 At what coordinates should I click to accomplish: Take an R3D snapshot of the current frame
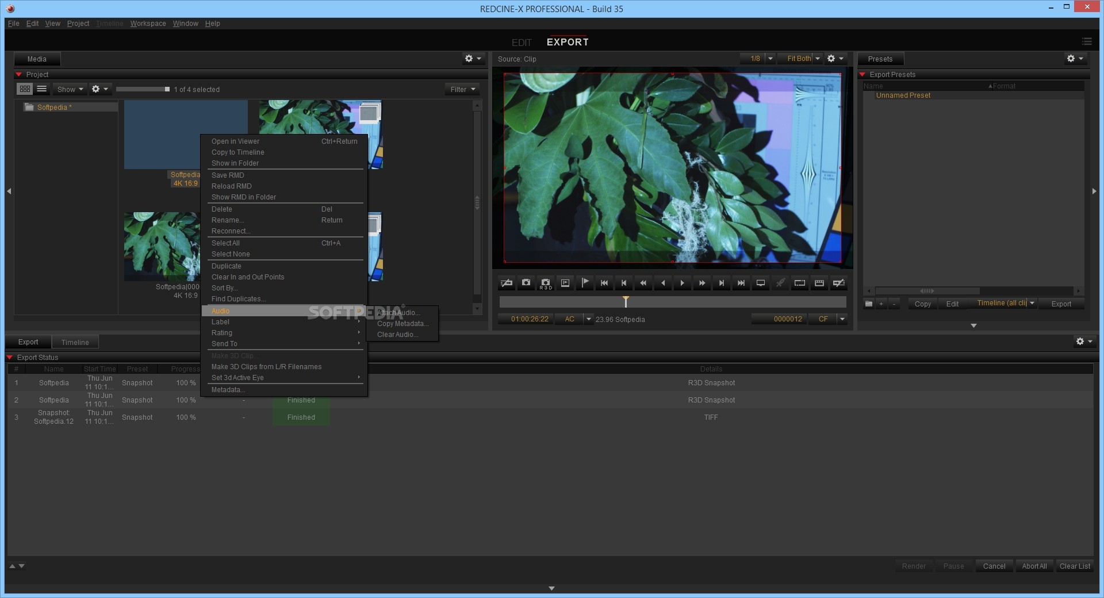[545, 283]
